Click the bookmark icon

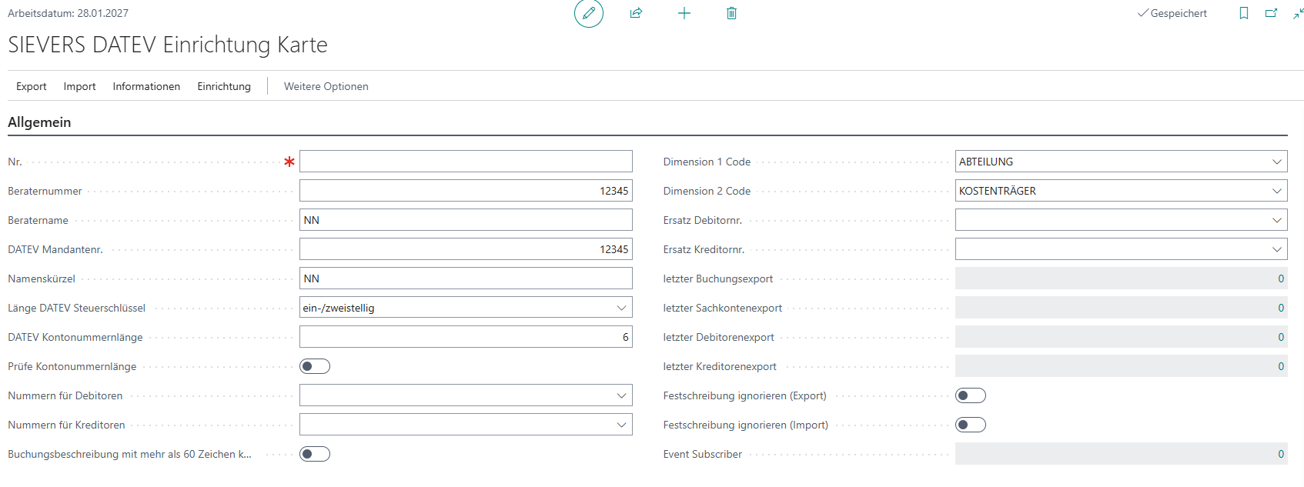click(x=1243, y=13)
